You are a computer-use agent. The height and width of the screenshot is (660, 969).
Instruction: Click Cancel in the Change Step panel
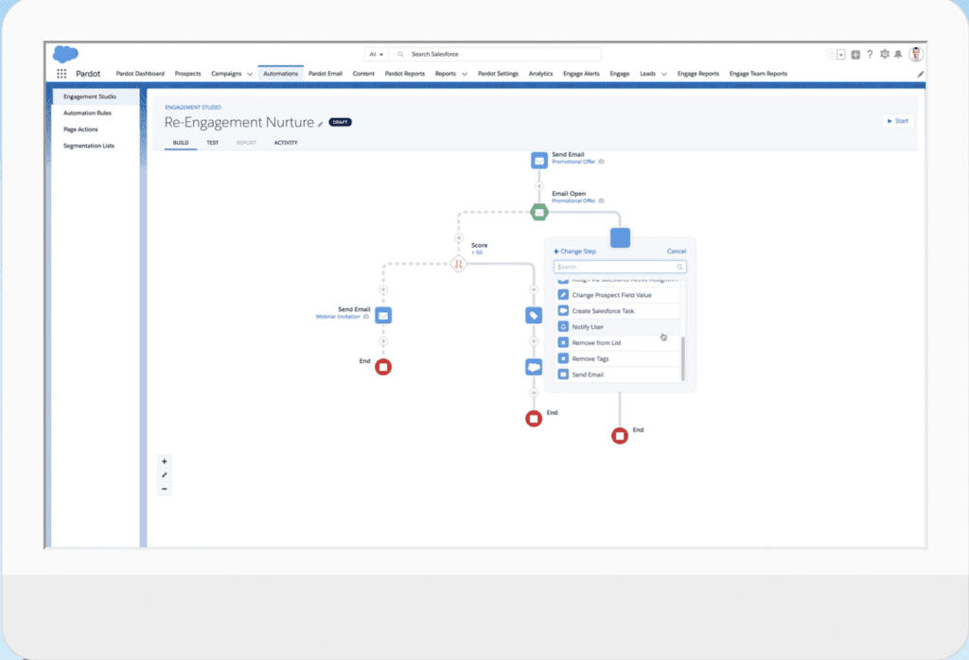point(676,252)
